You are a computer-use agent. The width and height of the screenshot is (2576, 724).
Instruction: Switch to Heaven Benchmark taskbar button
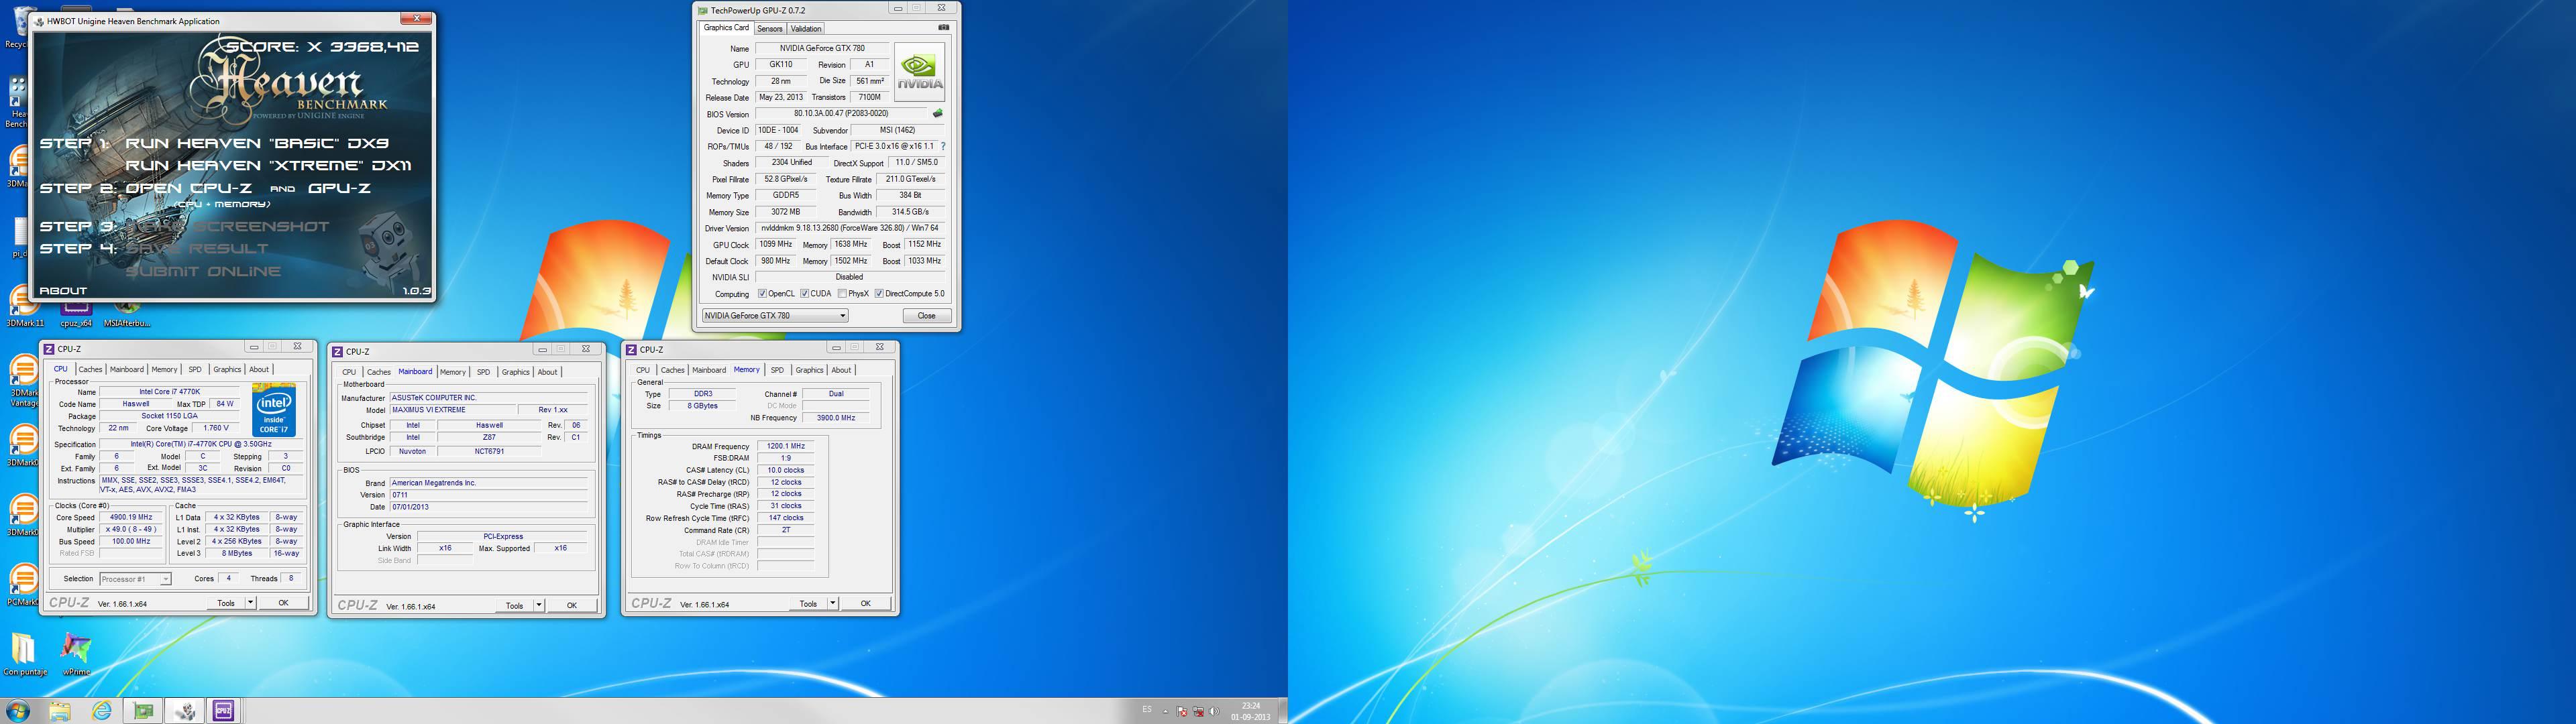click(185, 711)
